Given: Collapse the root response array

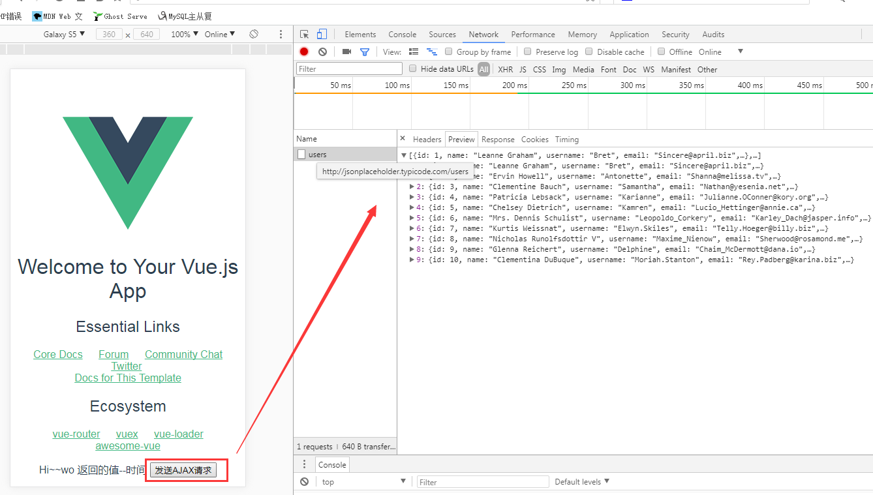Looking at the screenshot, I should coord(404,155).
